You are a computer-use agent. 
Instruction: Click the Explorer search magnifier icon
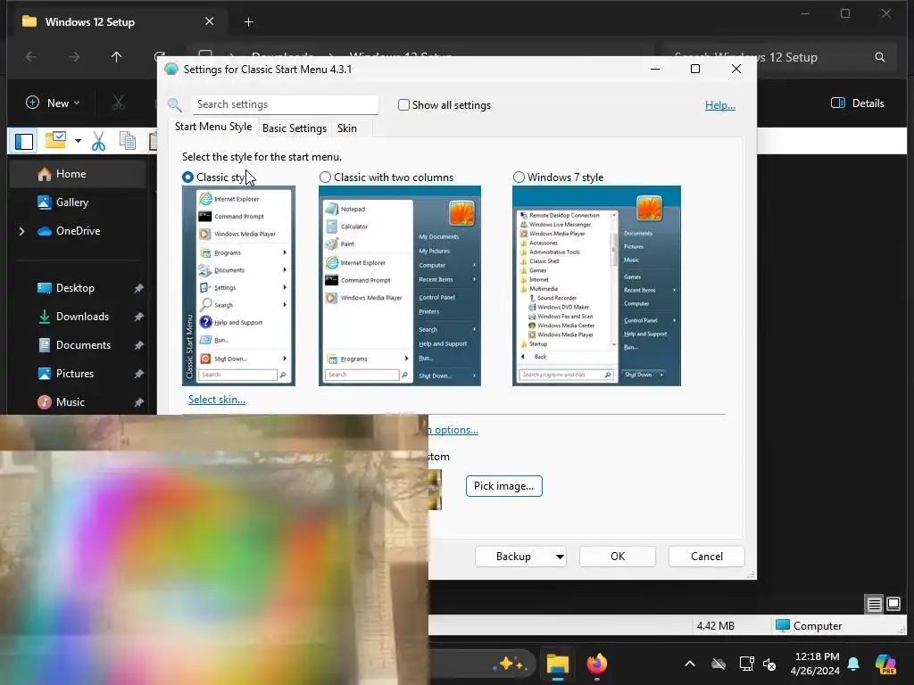click(880, 57)
